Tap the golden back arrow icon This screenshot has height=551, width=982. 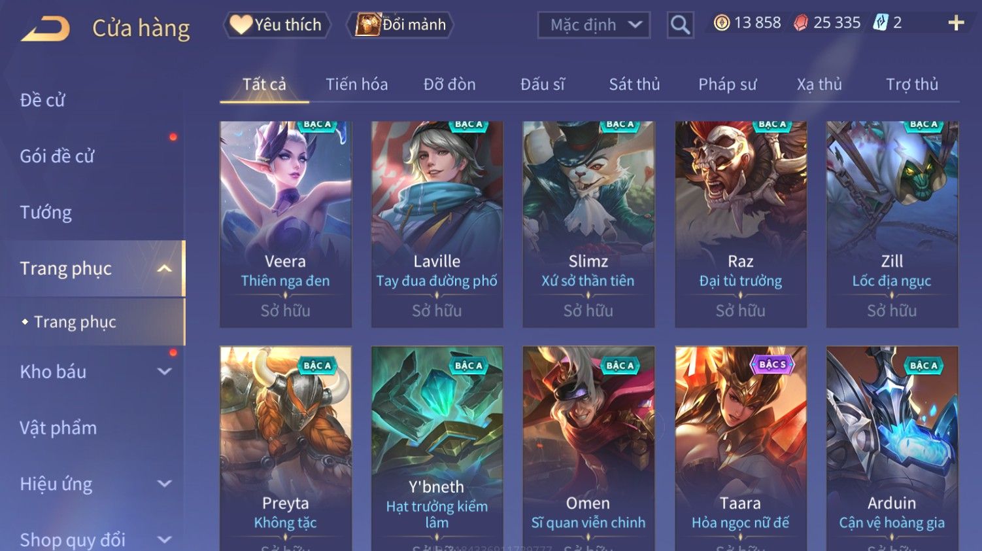45,29
